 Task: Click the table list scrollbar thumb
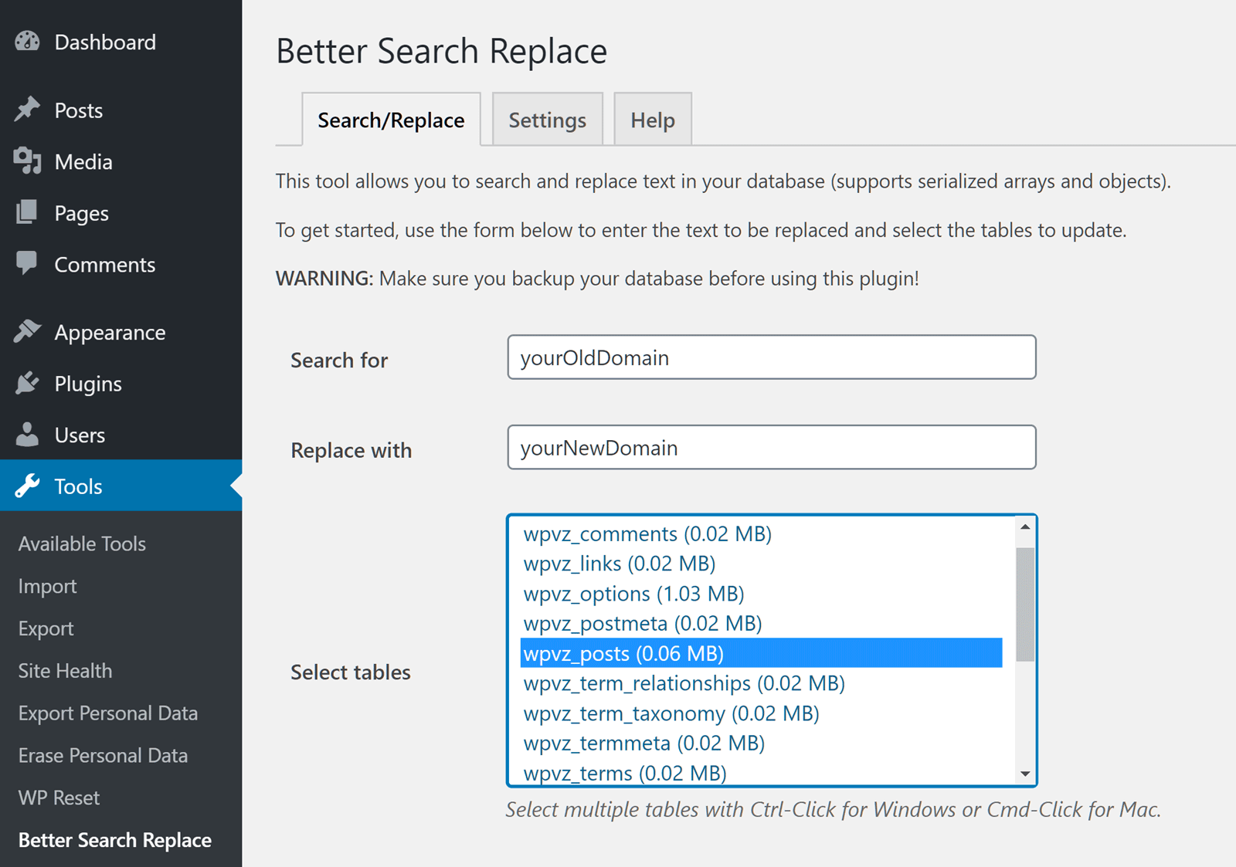coord(1025,605)
